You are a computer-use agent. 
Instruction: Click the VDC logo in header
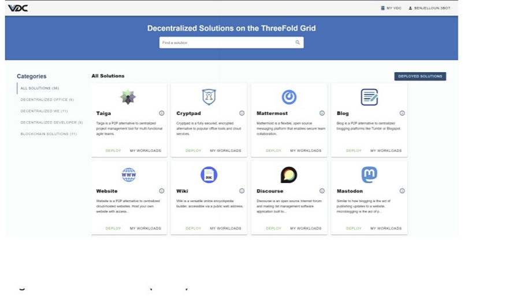point(18,8)
